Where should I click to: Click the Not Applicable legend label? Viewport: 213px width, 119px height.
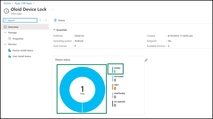point(120,102)
